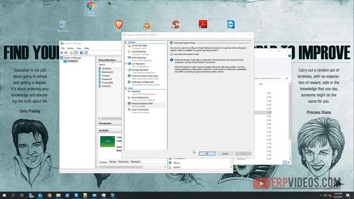Click the 1610DES VM preview thumbnail
This screenshot has height=199, width=354.
(x=107, y=142)
